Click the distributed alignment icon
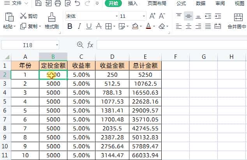247x160 pixels. (218, 26)
